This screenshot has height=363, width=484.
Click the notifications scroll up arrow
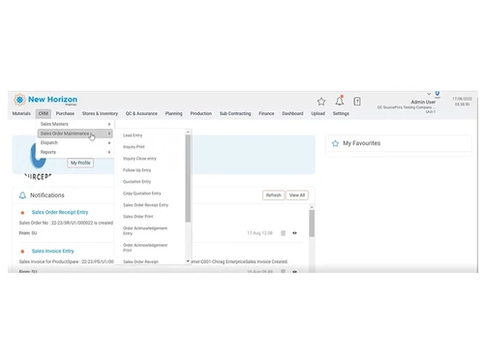point(312,207)
